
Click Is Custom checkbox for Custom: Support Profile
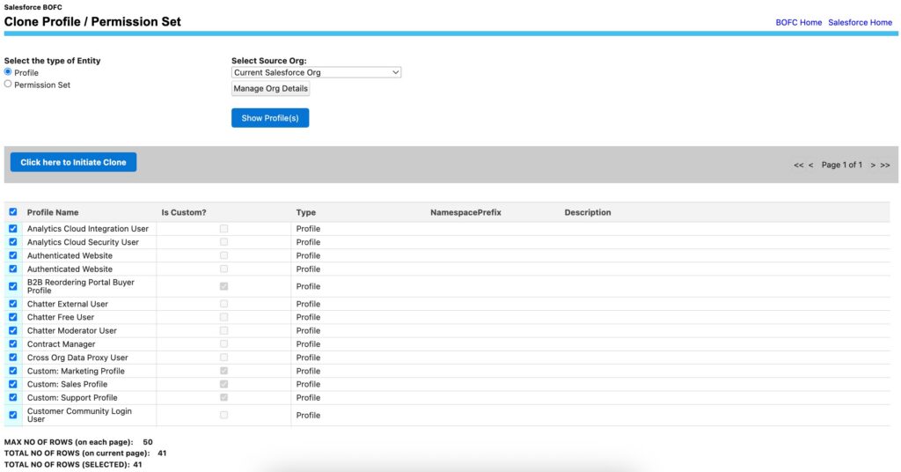pyautogui.click(x=223, y=397)
